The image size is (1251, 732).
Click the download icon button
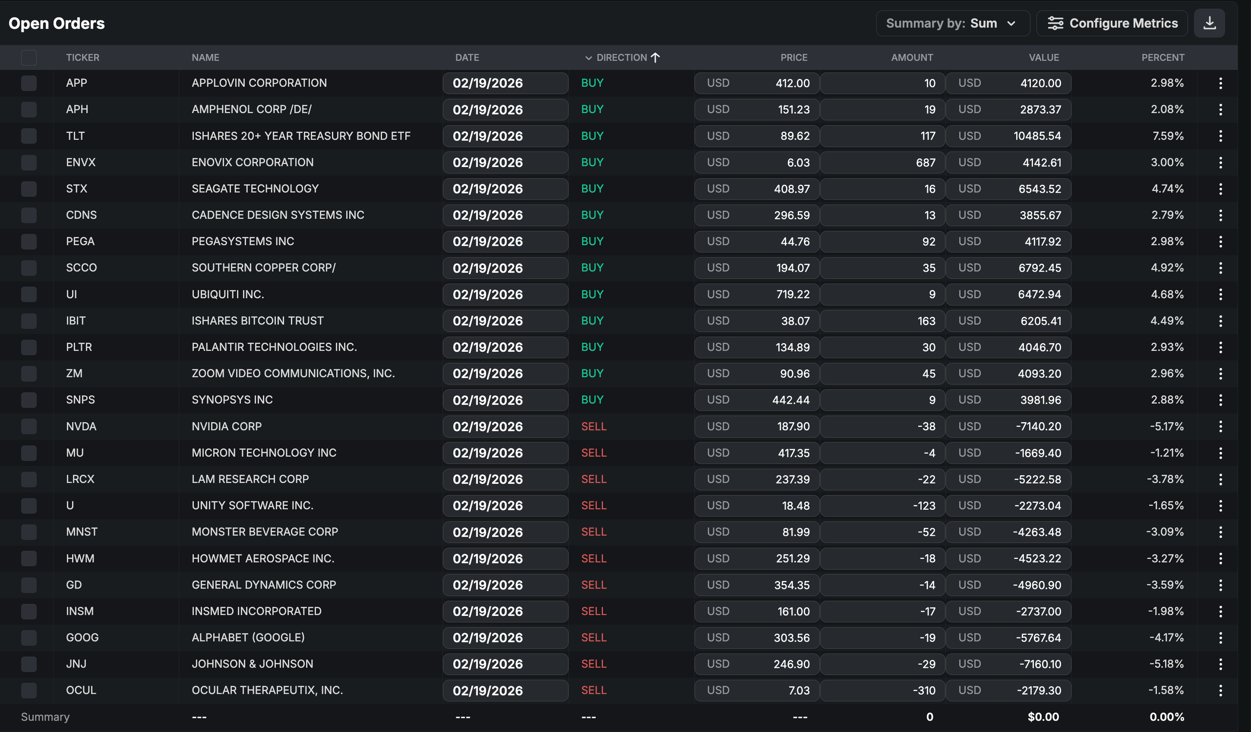click(1209, 23)
